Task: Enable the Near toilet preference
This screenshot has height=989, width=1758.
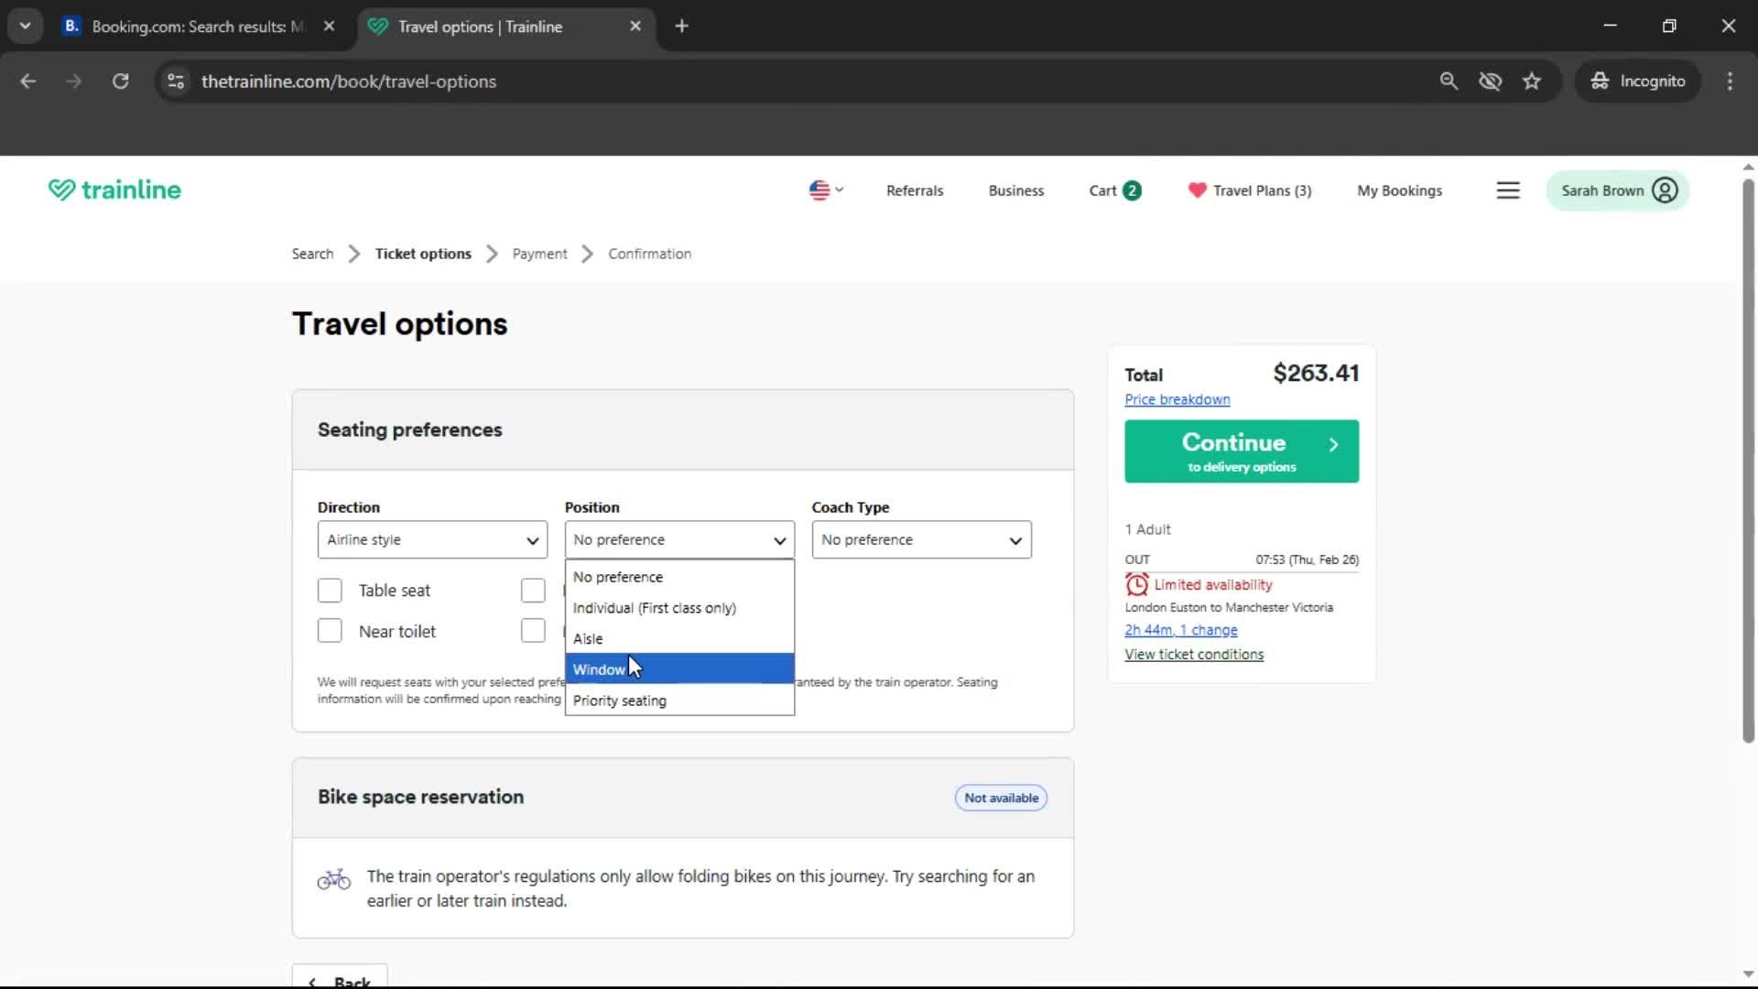Action: (x=329, y=630)
